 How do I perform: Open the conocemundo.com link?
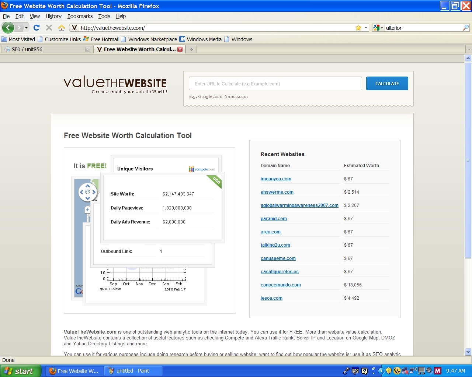coord(281,285)
